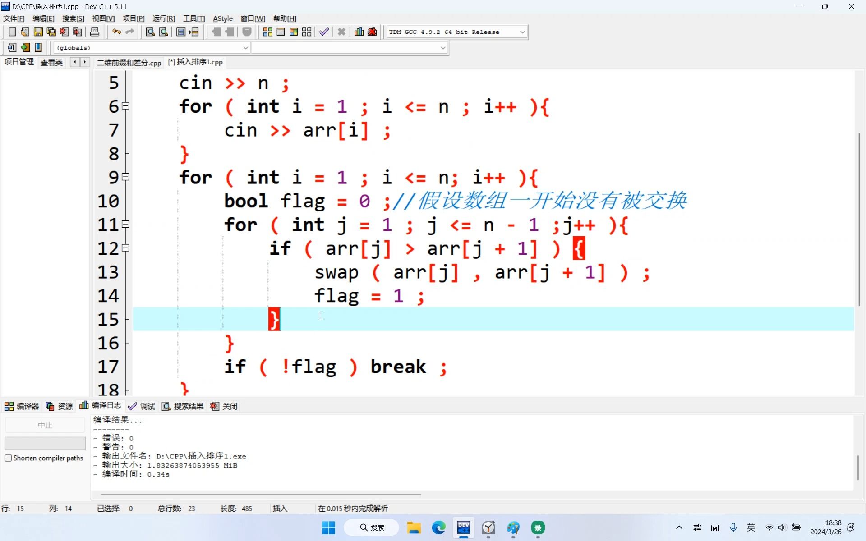This screenshot has width=866, height=541.
Task: Open the 编辑[E] menu
Action: point(43,18)
